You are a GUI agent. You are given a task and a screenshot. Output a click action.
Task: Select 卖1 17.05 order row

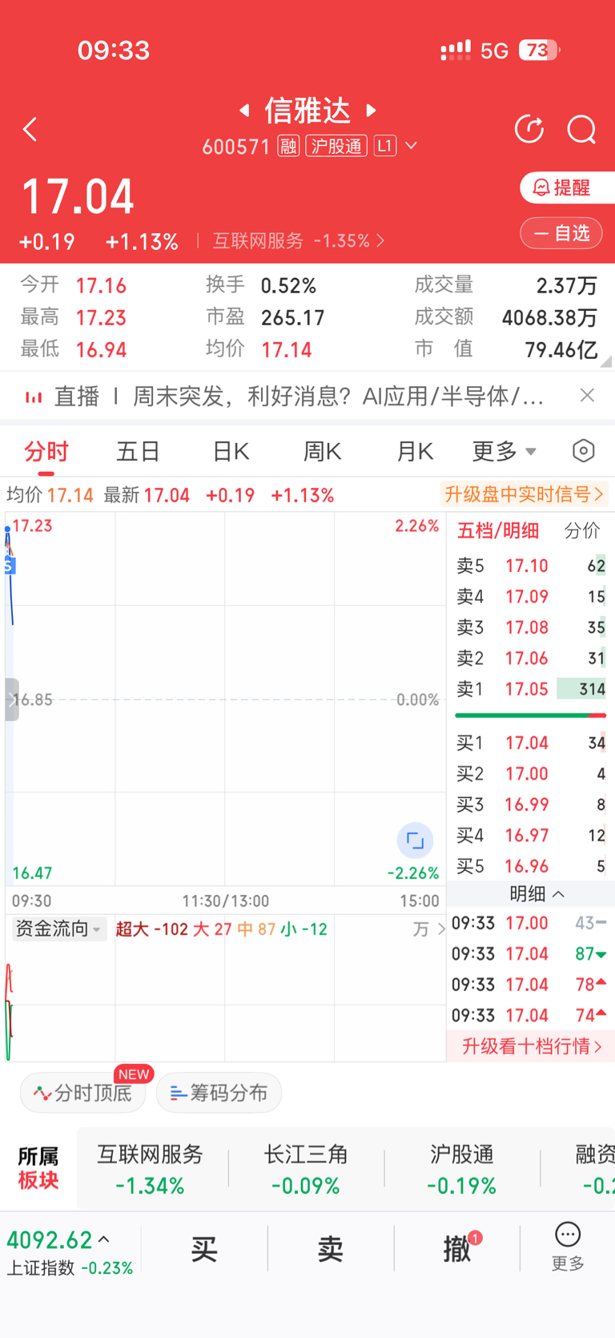click(x=530, y=689)
